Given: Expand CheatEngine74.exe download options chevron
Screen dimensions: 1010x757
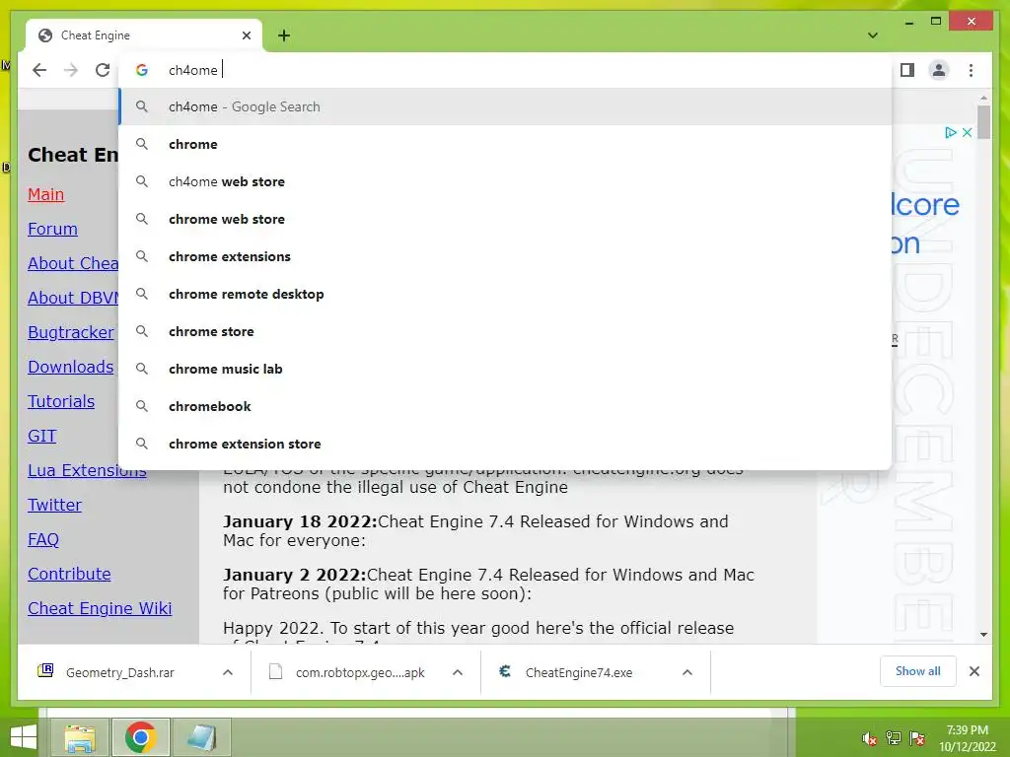Looking at the screenshot, I should click(x=687, y=672).
